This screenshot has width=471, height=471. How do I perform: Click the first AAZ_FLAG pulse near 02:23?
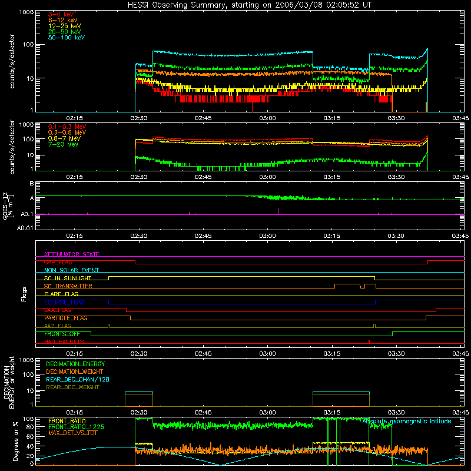(109, 326)
